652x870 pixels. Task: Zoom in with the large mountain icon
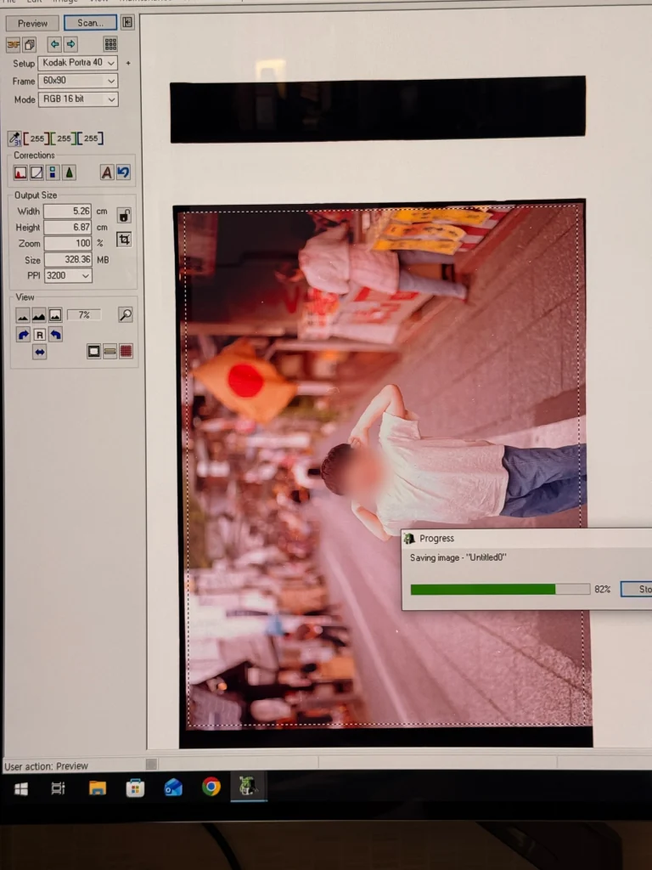click(39, 316)
